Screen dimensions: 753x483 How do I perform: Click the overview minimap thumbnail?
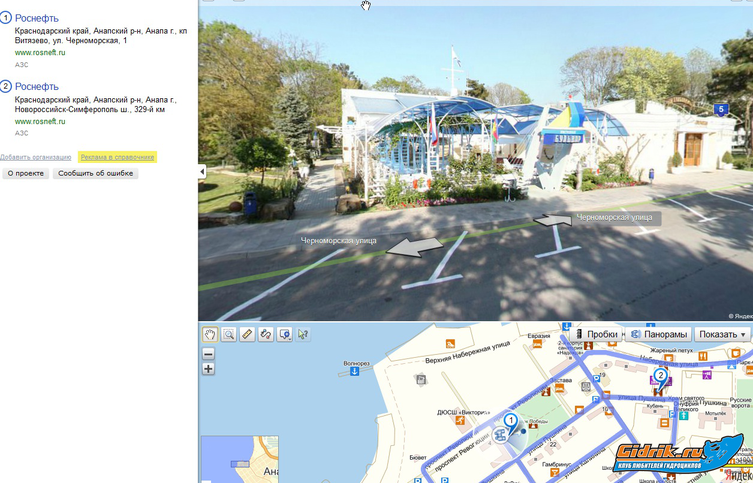[240, 458]
